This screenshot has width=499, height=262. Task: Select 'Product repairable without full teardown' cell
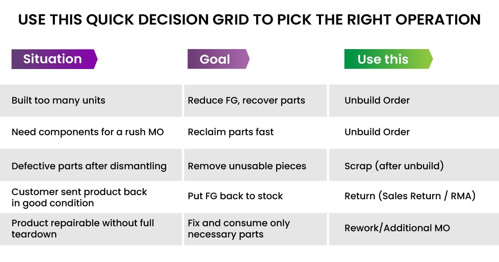pyautogui.click(x=83, y=228)
